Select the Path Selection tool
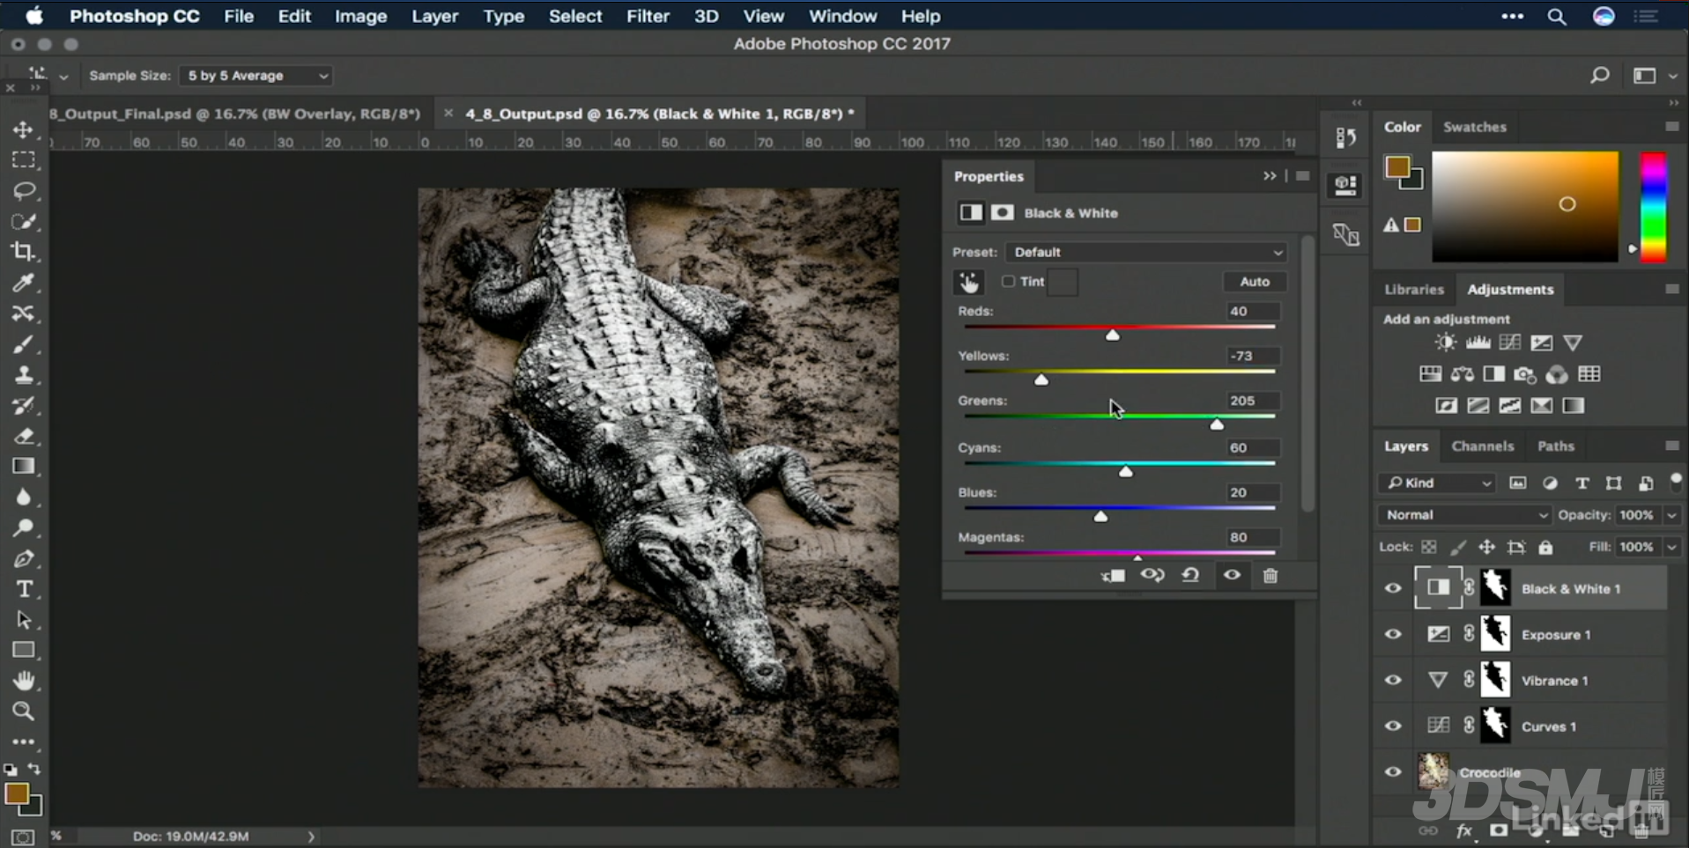Image resolution: width=1689 pixels, height=848 pixels. [24, 620]
